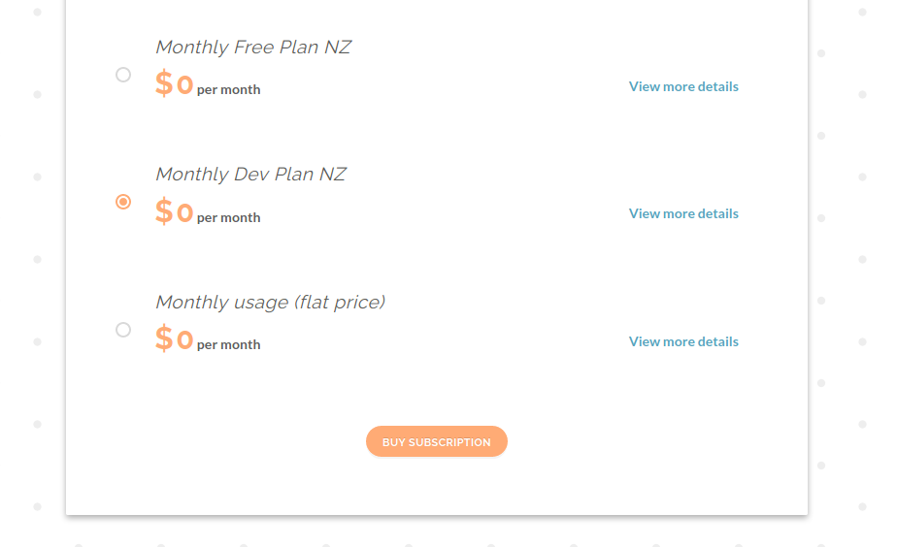Open View more details for Monthly Dev Plan

pos(683,213)
